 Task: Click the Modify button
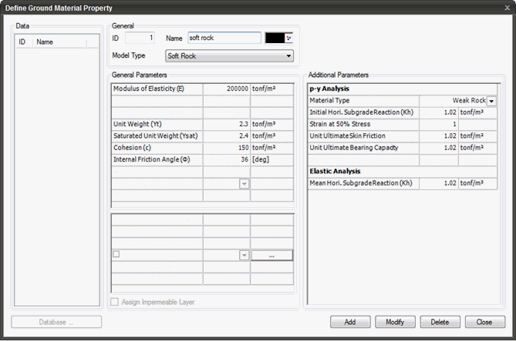395,322
